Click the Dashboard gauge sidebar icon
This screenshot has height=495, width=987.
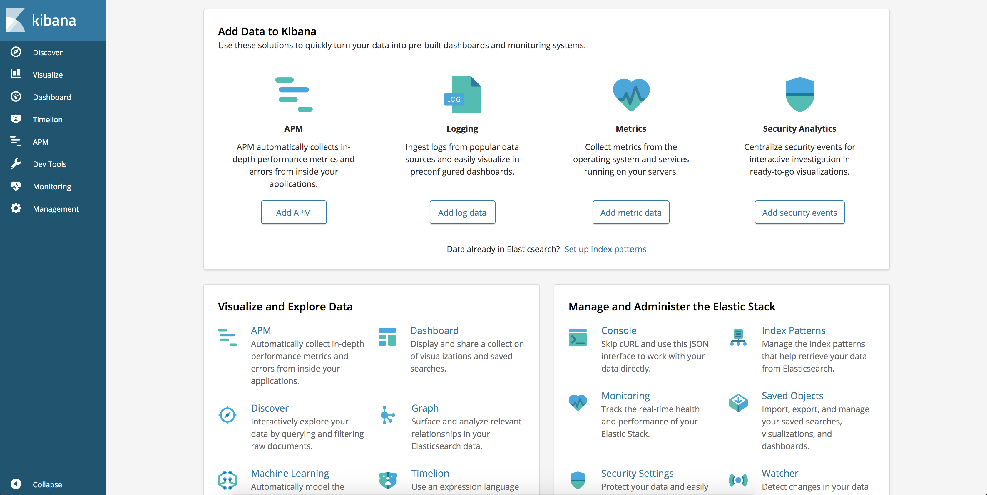click(16, 96)
